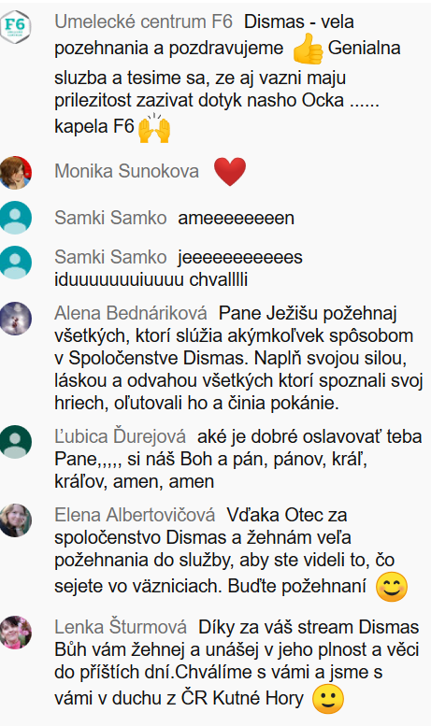This screenshot has width=431, height=726.
Task: Select Samki Samko name on 'ameeeeeeeen' comment
Action: (x=110, y=218)
